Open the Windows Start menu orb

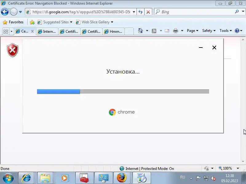tap(8, 178)
